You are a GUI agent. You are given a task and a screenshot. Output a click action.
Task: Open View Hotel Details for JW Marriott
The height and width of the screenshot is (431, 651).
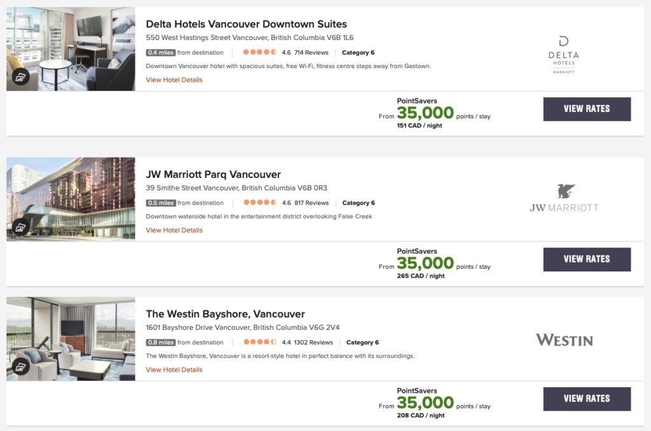tap(174, 230)
